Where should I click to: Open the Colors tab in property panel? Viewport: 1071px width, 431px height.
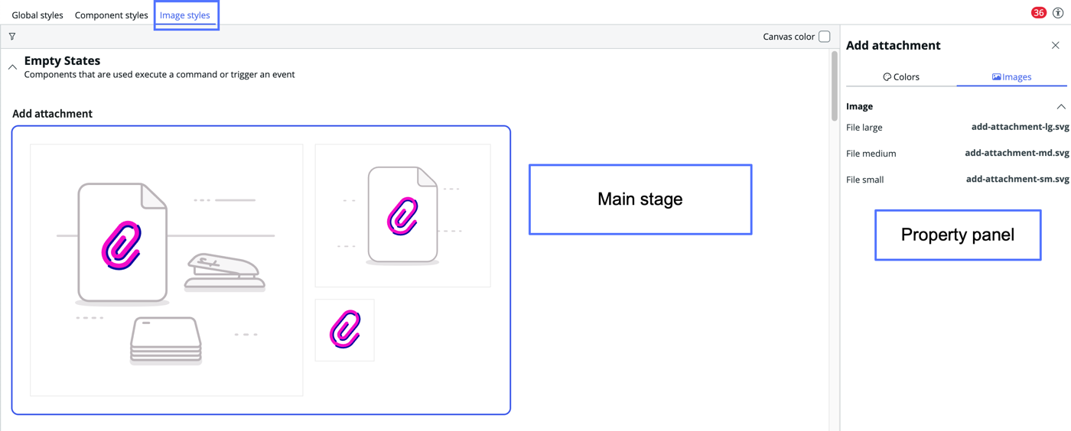click(901, 77)
